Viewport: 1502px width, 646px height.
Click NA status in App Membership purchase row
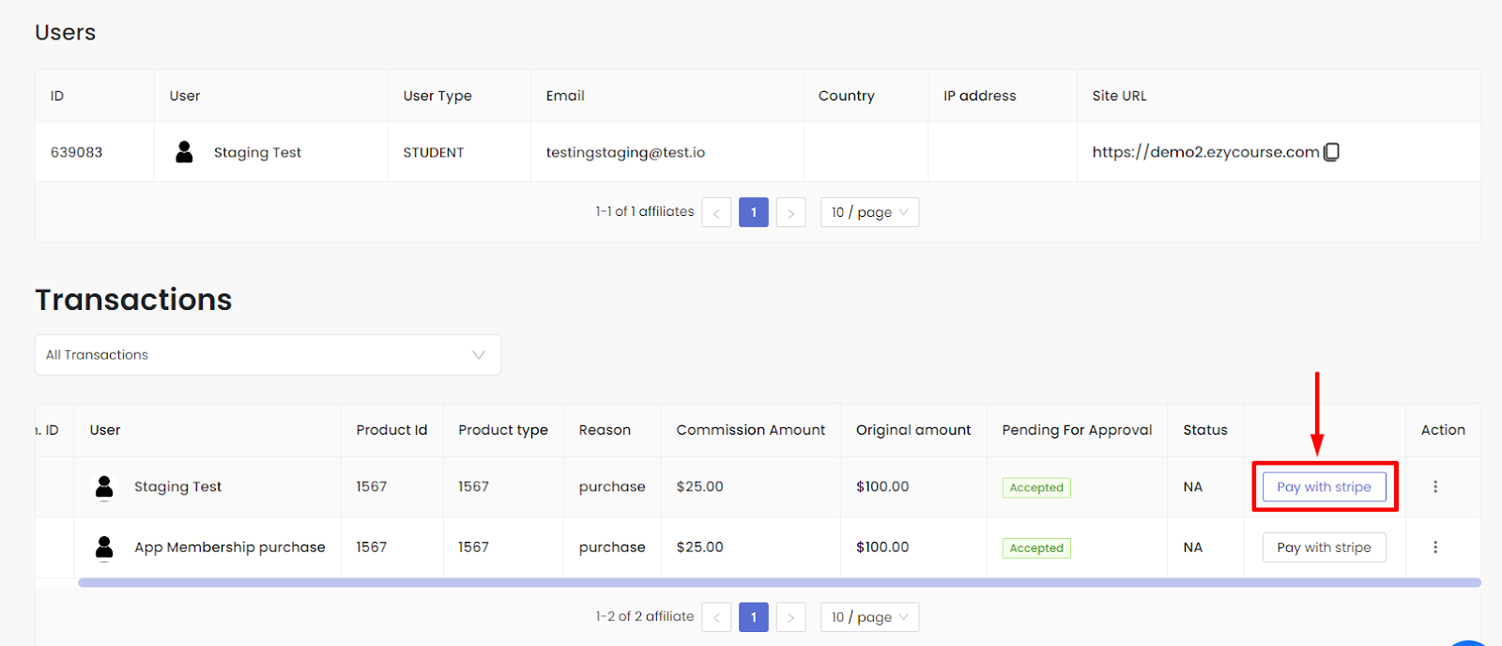pyautogui.click(x=1193, y=547)
